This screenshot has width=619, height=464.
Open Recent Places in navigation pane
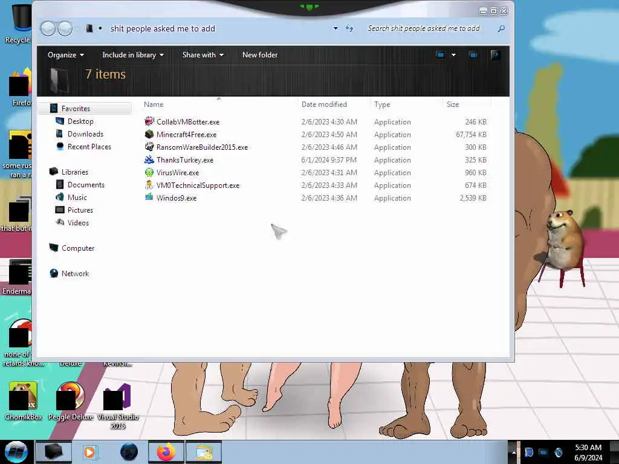[89, 146]
